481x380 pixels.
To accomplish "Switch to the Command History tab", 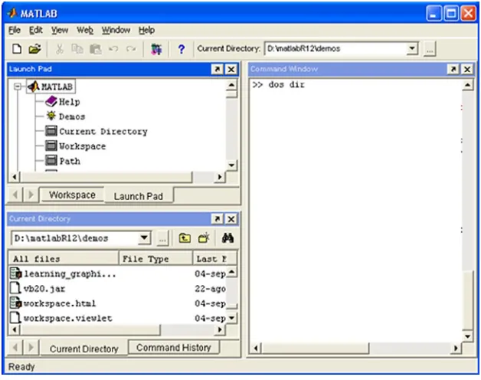I will [x=174, y=348].
